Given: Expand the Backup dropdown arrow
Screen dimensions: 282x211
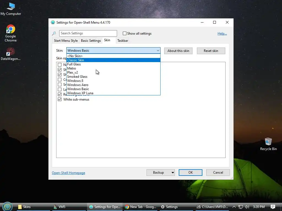Looking at the screenshot, I should pyautogui.click(x=173, y=173).
